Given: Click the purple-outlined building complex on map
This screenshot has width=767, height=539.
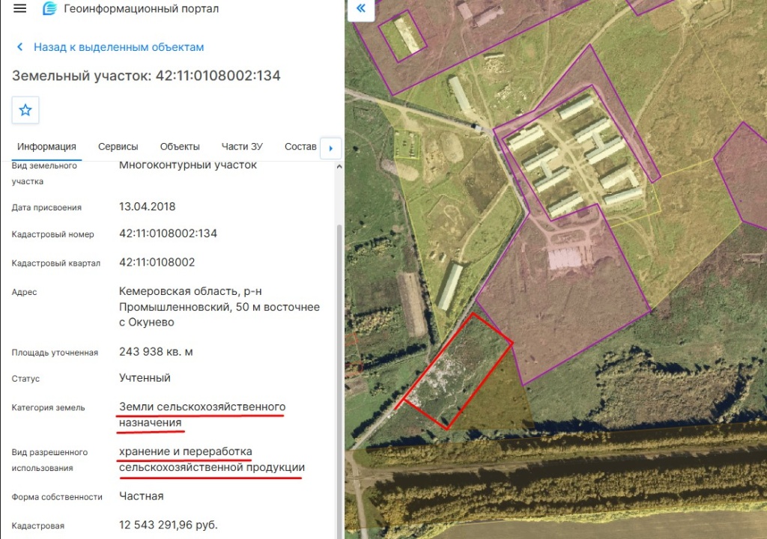Looking at the screenshot, I should click(577, 154).
